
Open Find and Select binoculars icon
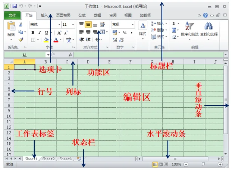(x=209, y=26)
